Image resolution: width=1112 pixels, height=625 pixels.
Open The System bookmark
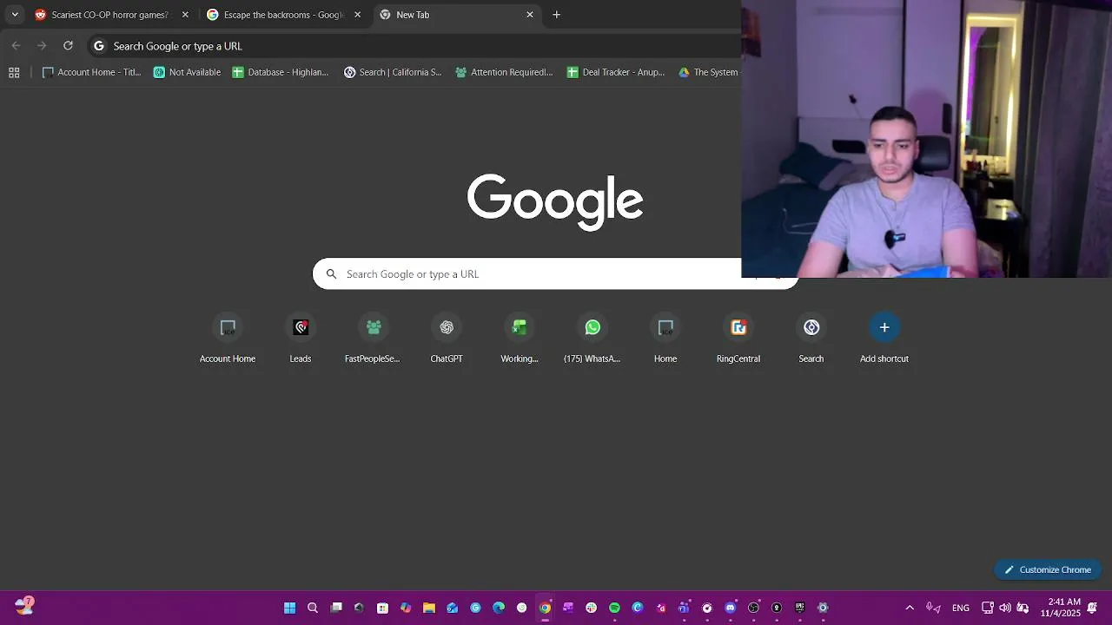pos(708,72)
